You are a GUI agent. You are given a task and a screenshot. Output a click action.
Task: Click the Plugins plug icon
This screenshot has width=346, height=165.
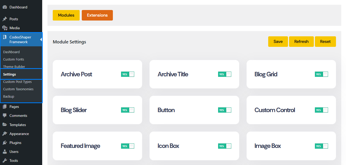4,143
